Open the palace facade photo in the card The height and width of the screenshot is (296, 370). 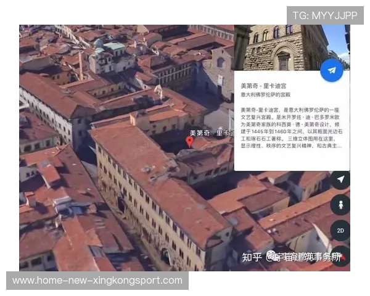click(284, 47)
